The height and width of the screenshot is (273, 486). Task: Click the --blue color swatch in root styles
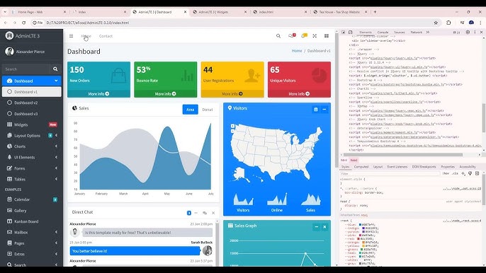pyautogui.click(x=360, y=225)
